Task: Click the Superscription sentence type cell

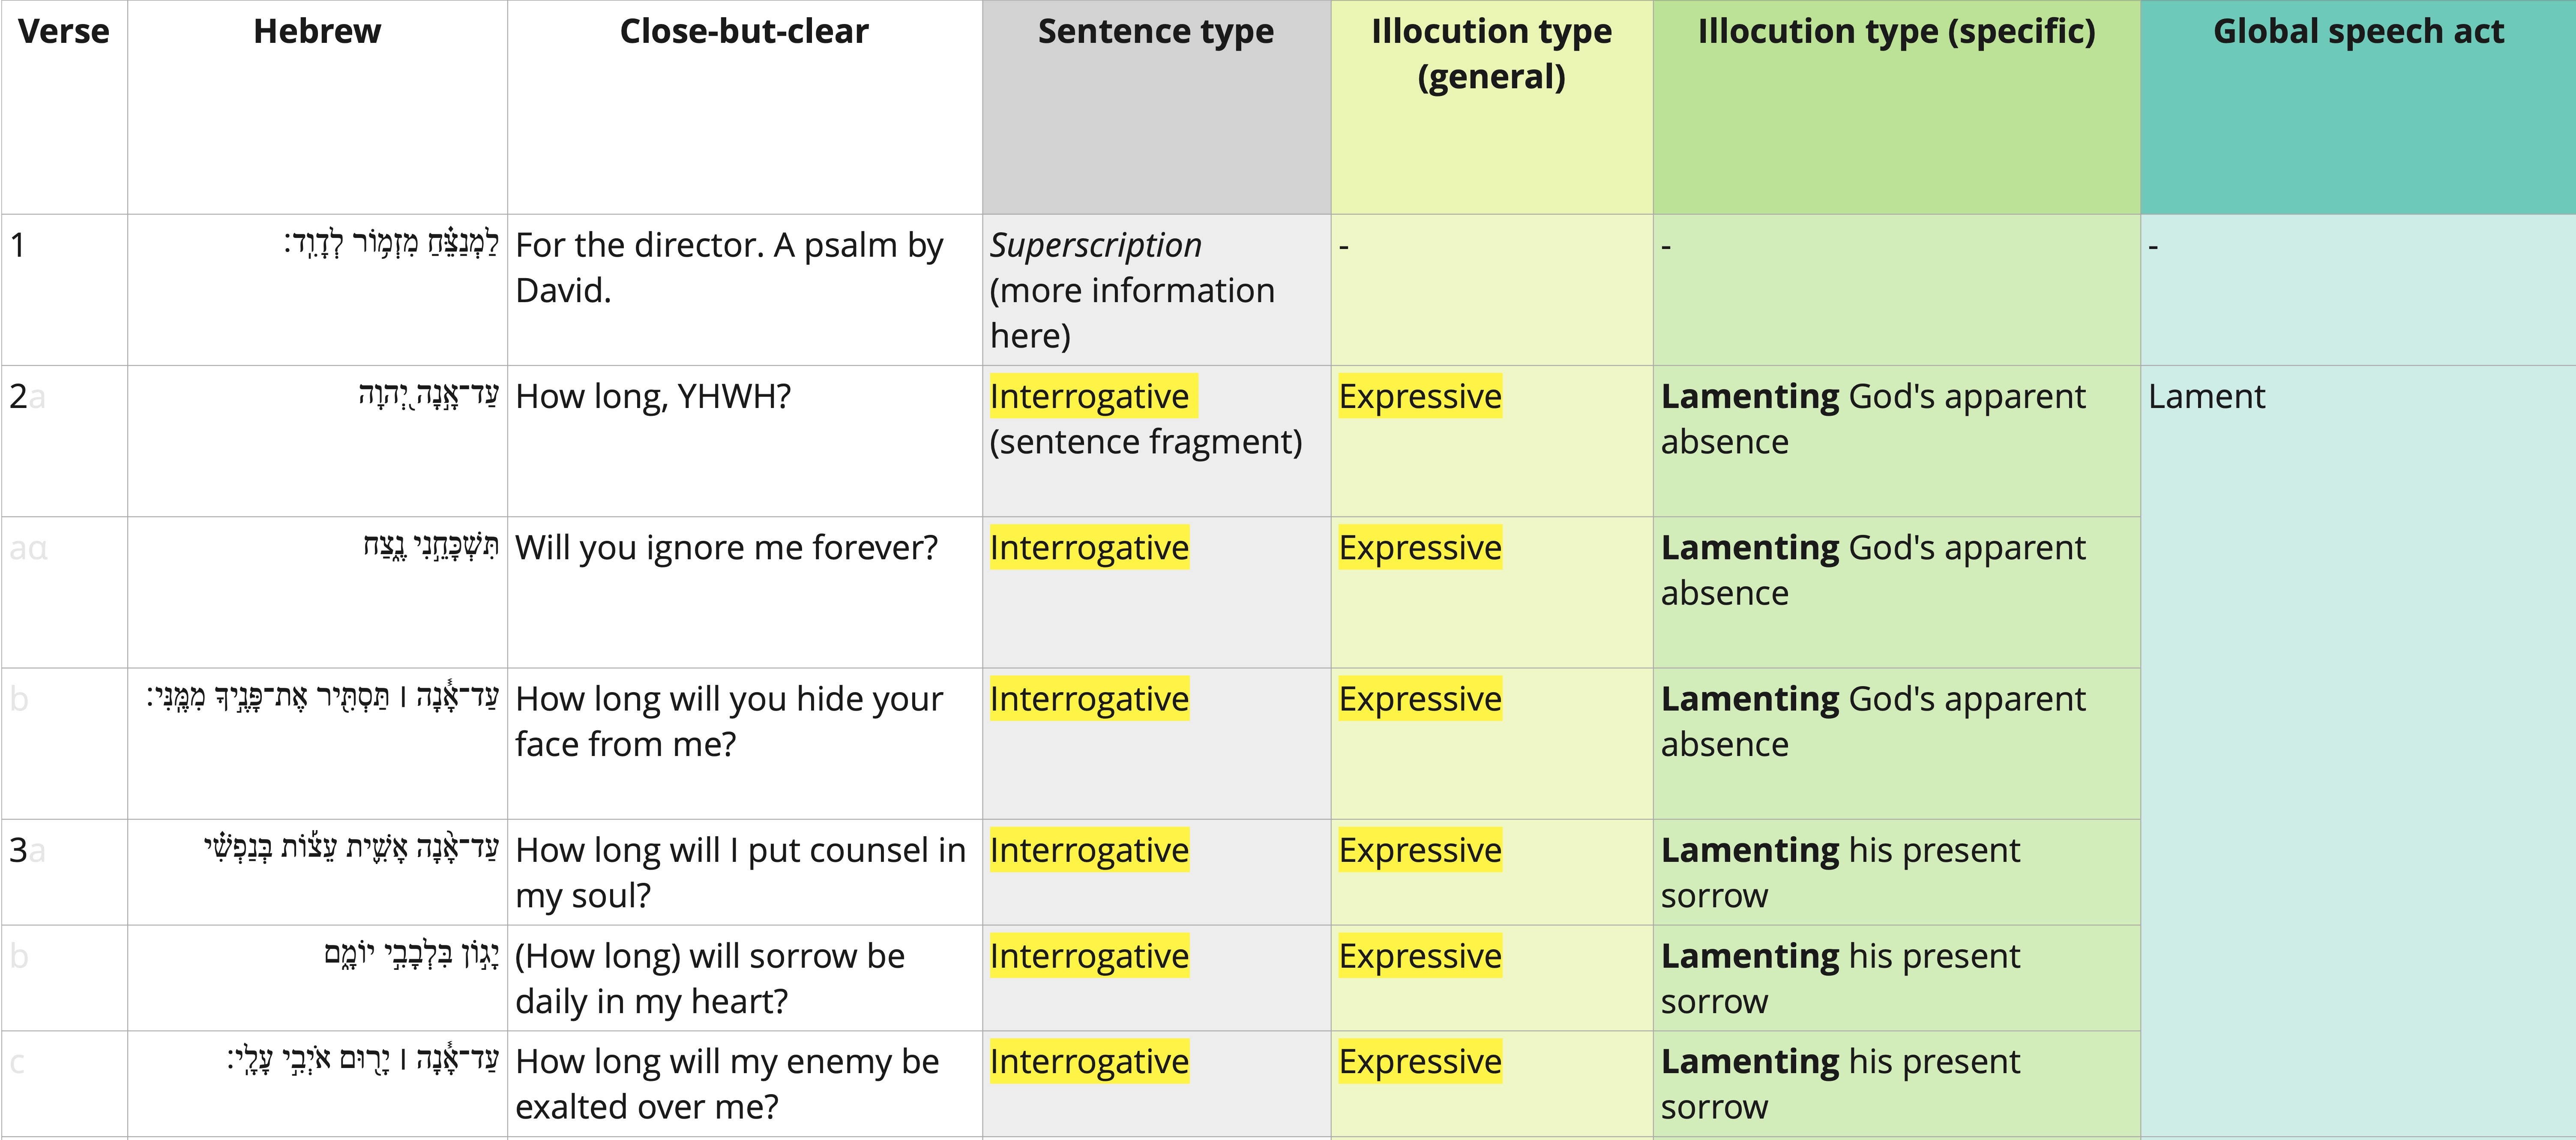Action: point(1156,290)
